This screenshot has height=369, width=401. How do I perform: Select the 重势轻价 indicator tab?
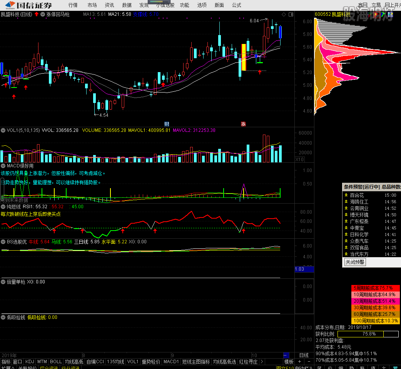coord(151,362)
